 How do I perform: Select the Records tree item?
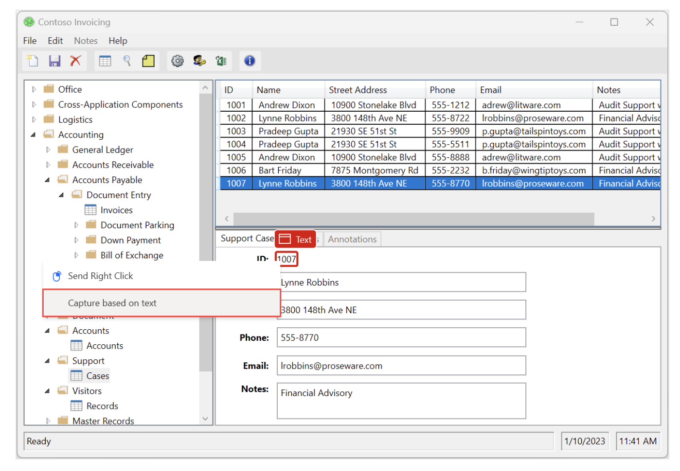pos(102,406)
